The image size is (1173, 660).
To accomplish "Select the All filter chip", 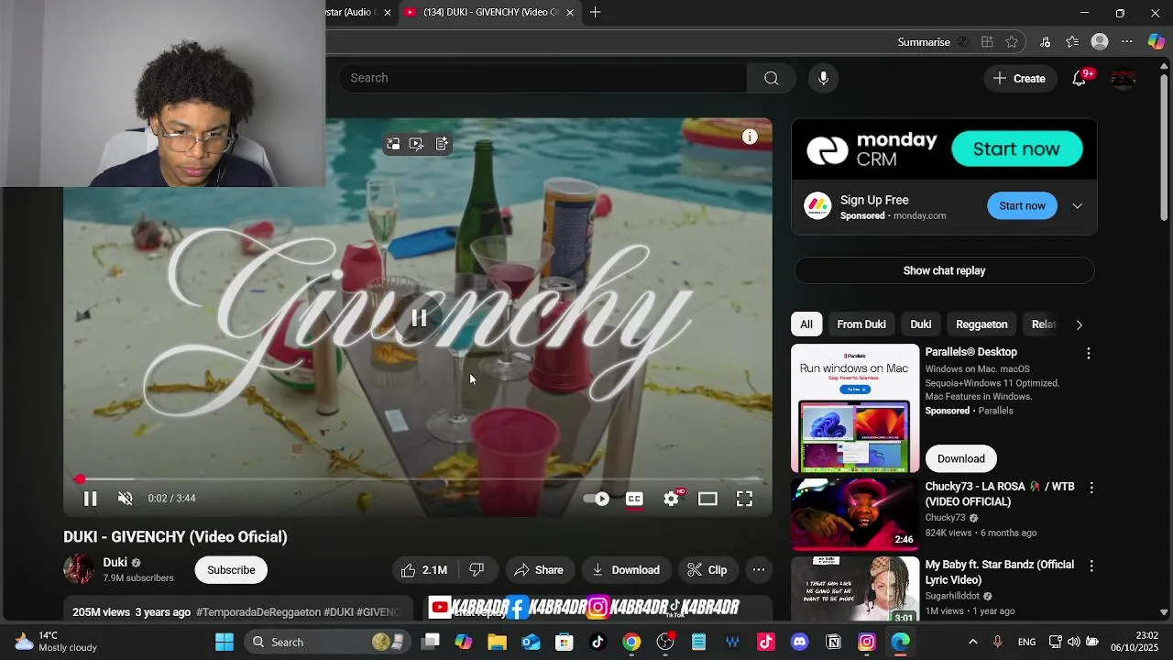I will click(806, 324).
